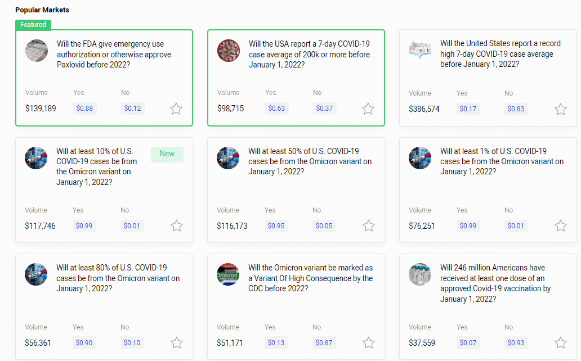The height and width of the screenshot is (361, 581).
Task: Favorite the 80% Omicron cases market
Action: tap(177, 343)
